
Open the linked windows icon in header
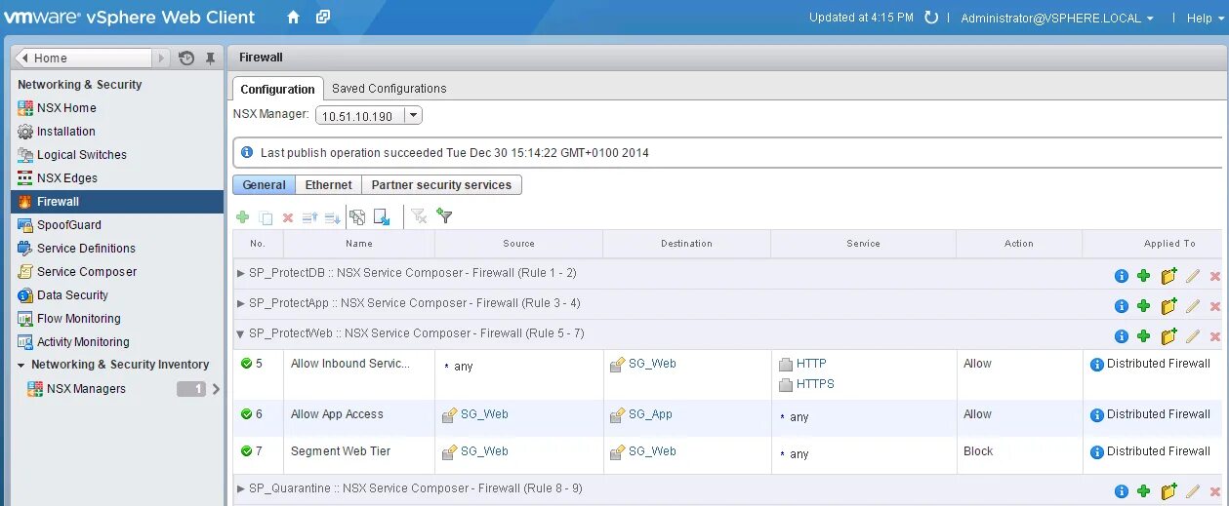323,18
